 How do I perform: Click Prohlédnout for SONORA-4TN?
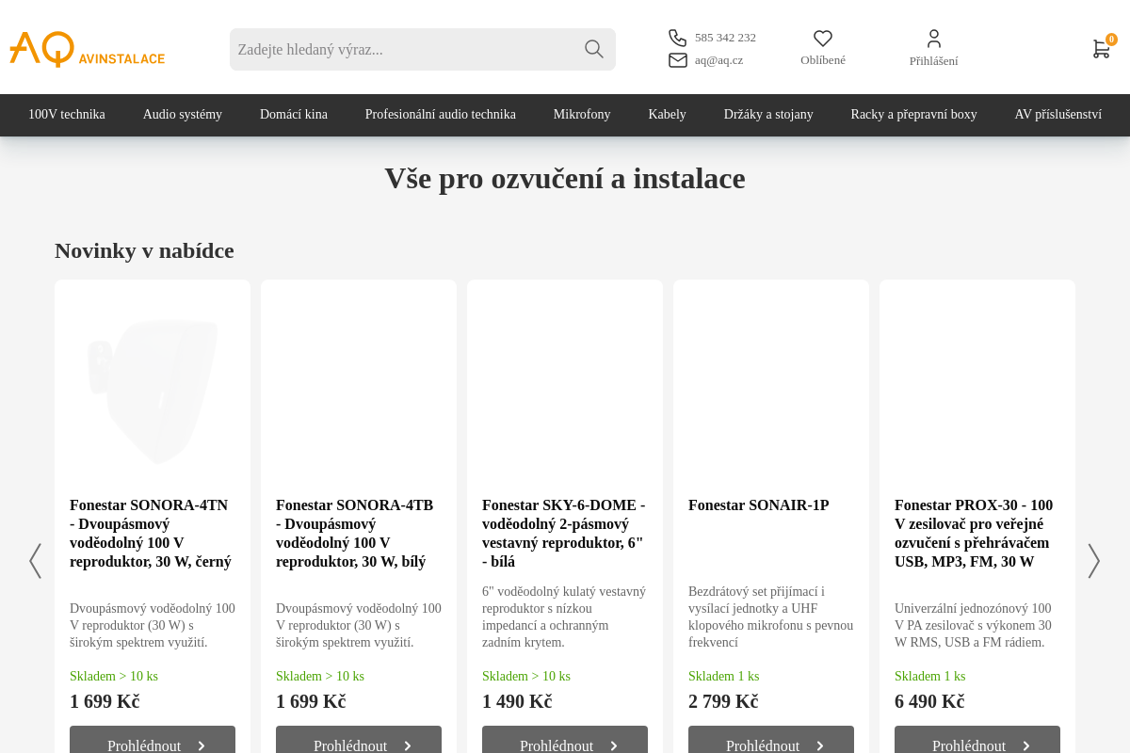[153, 742]
